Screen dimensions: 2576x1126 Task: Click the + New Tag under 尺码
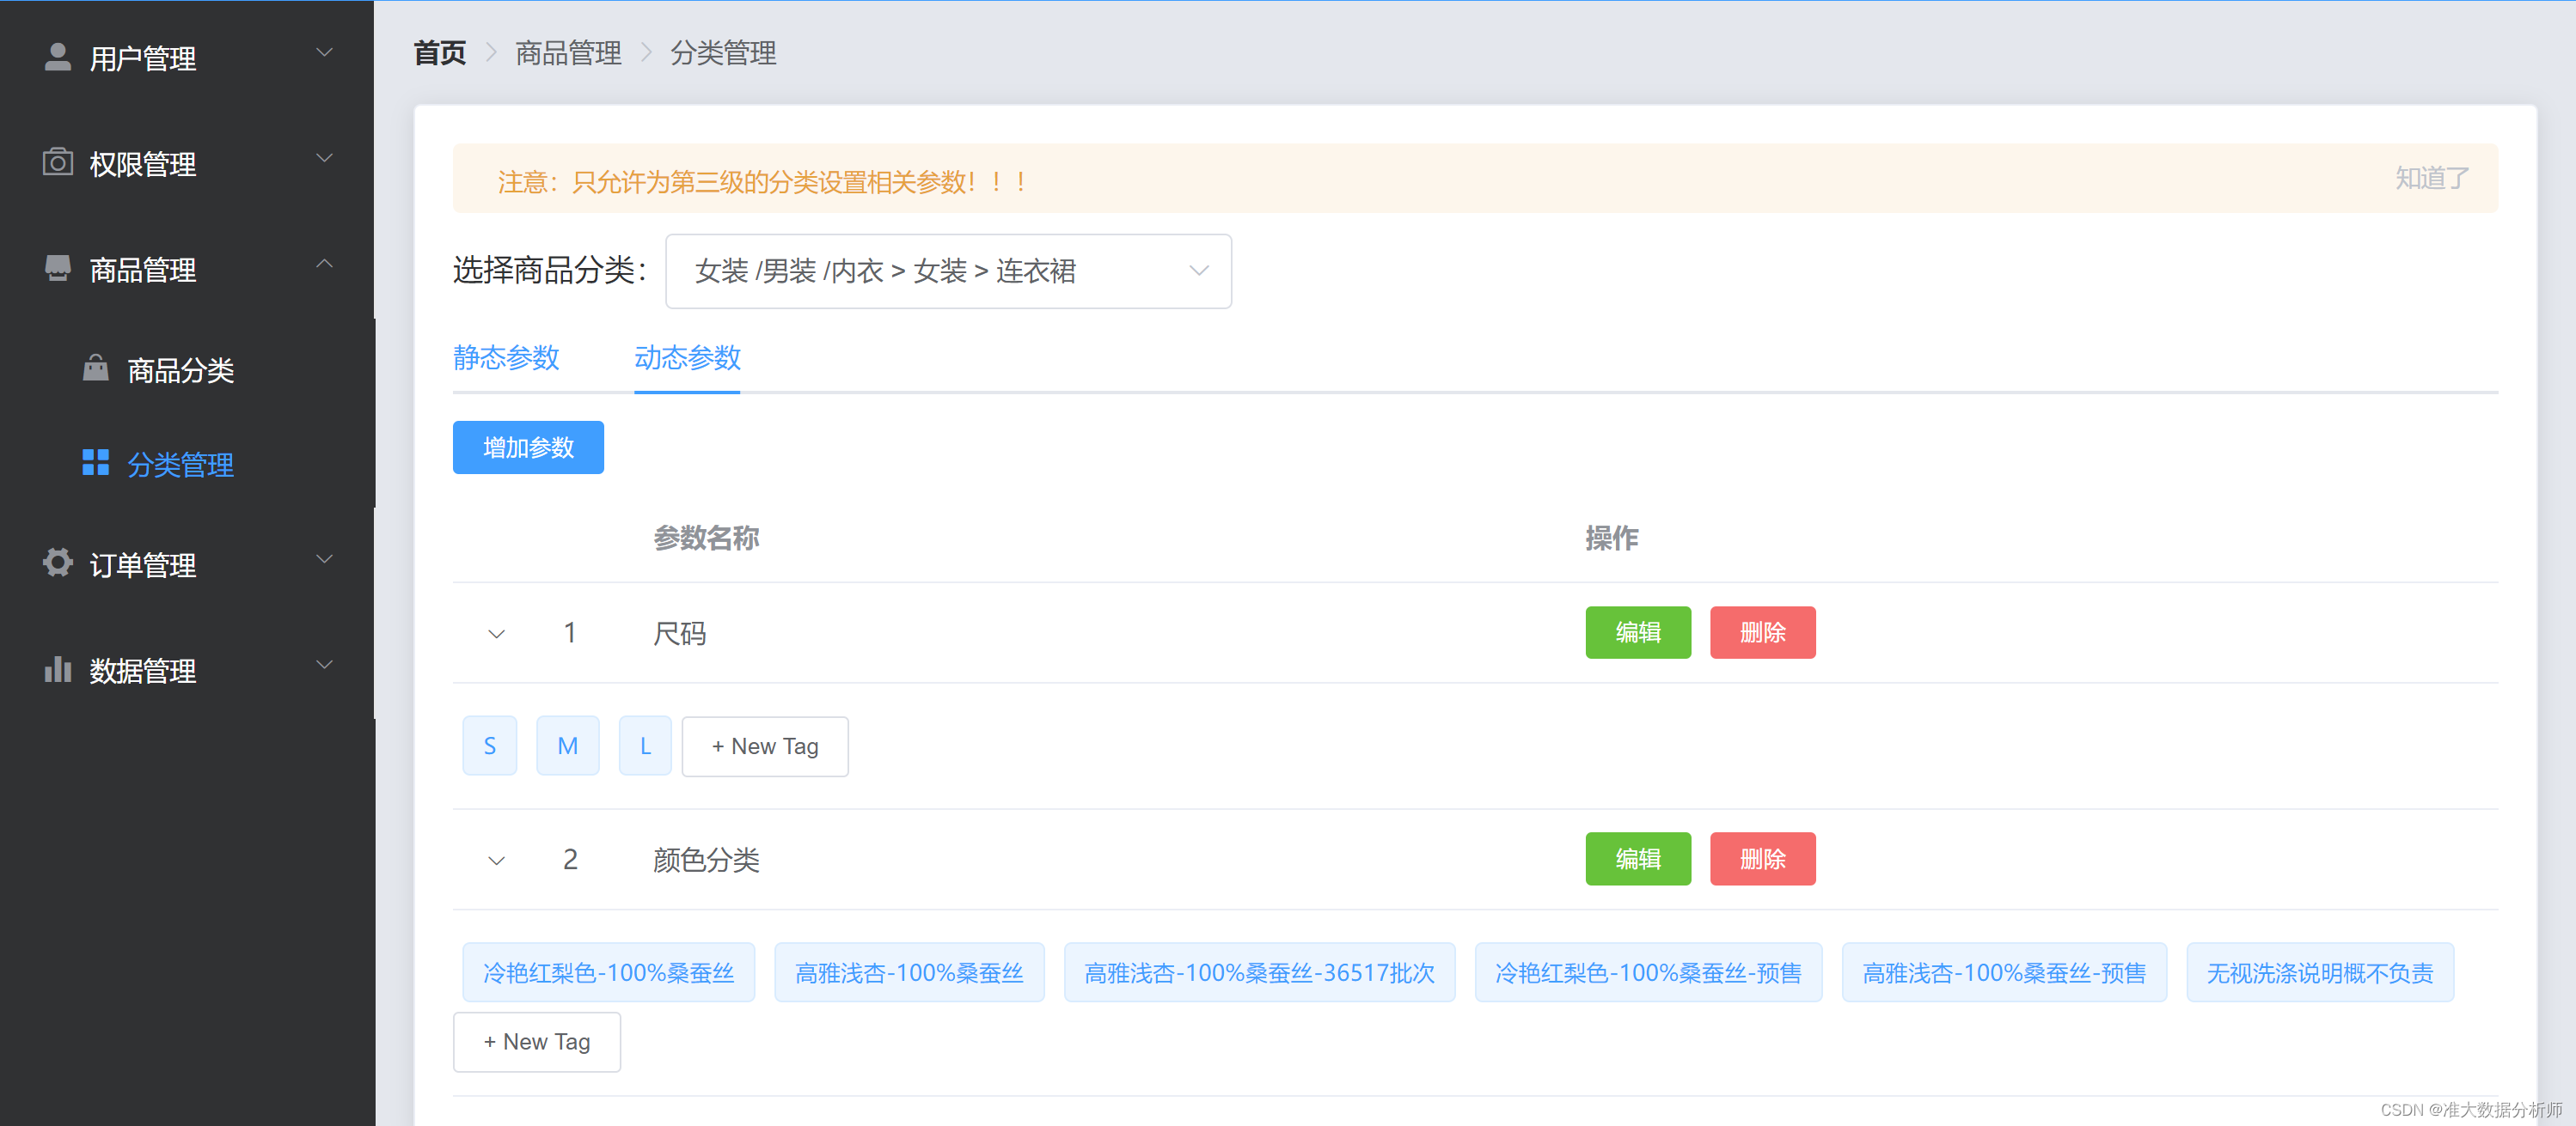pos(764,746)
